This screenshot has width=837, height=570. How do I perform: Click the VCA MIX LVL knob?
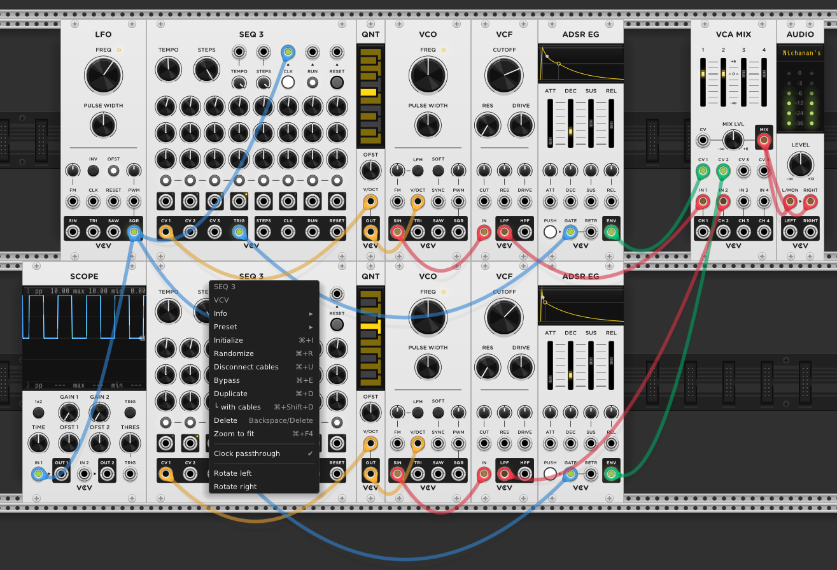[733, 139]
